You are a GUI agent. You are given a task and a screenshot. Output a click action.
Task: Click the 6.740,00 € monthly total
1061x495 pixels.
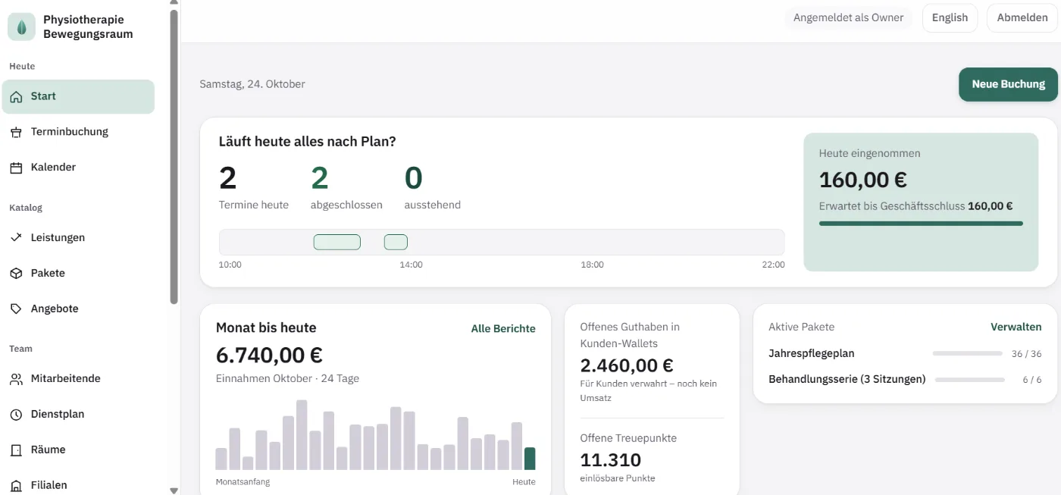pos(269,355)
